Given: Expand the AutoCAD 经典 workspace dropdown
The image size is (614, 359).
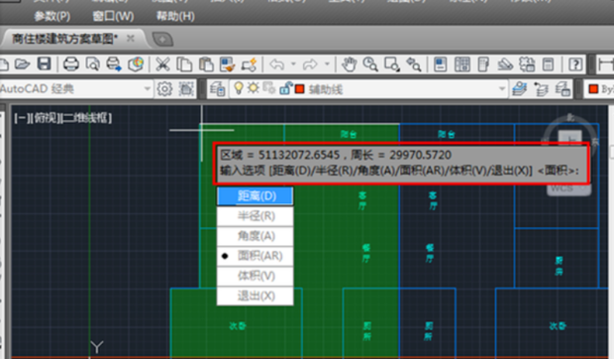Looking at the screenshot, I should [x=148, y=89].
